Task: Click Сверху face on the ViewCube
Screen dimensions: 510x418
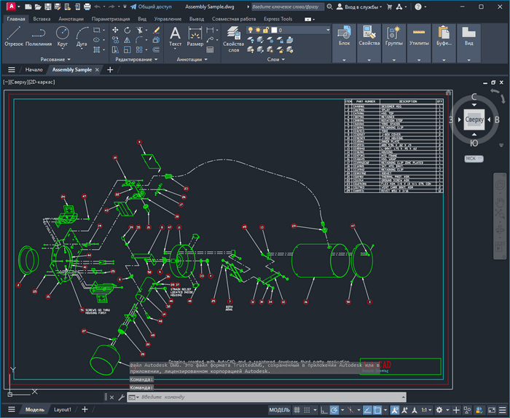Action: coord(474,119)
